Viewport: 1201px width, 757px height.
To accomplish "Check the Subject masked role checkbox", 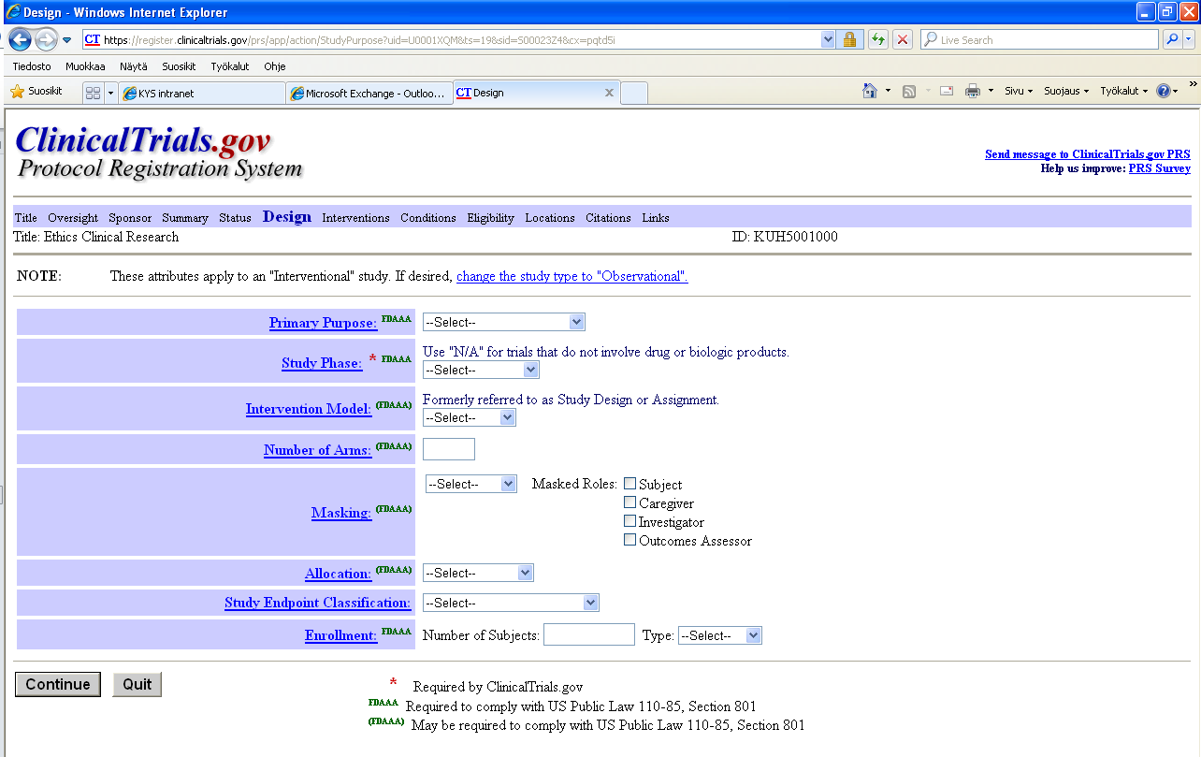I will coord(630,484).
